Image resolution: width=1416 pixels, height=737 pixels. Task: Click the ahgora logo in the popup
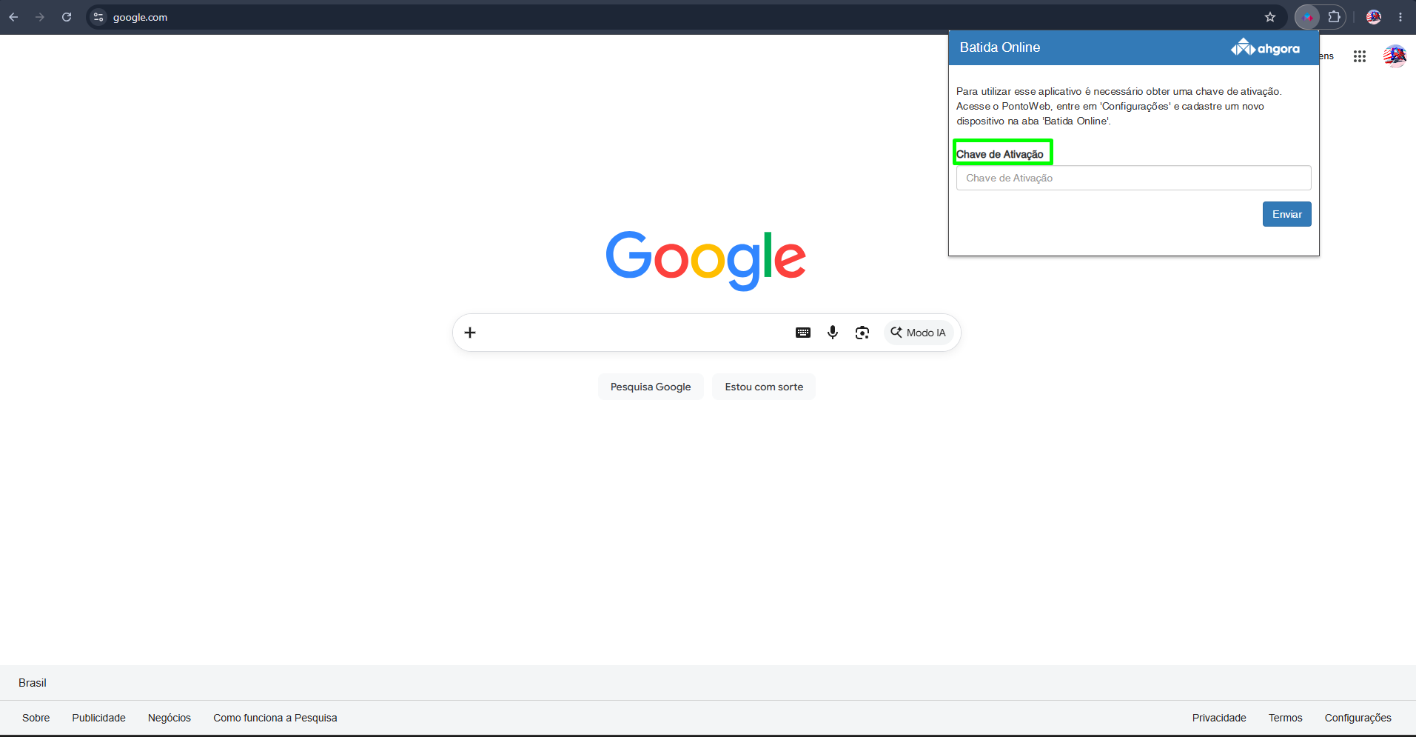(1265, 48)
